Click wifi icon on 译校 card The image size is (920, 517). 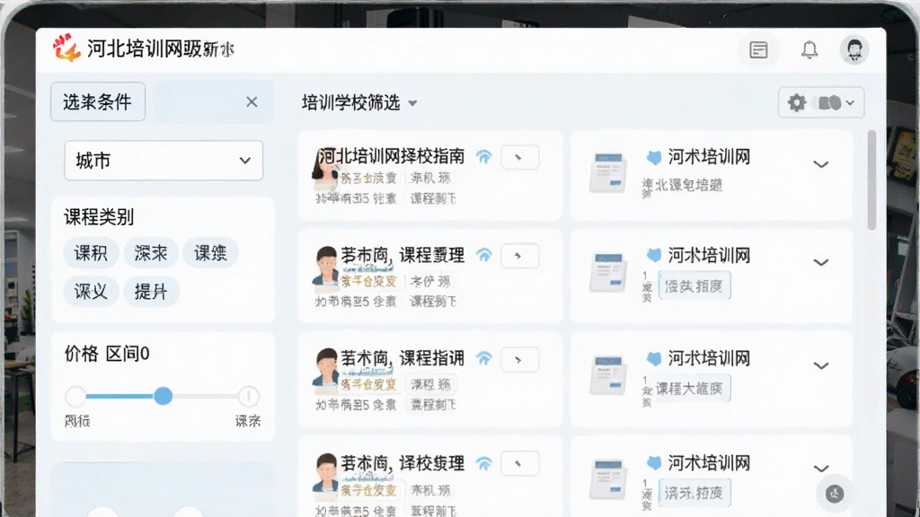coord(484,464)
